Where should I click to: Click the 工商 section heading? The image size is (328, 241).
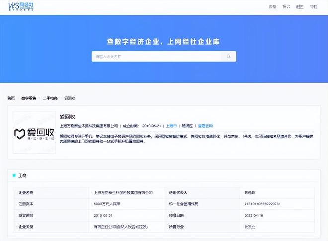point(22,176)
